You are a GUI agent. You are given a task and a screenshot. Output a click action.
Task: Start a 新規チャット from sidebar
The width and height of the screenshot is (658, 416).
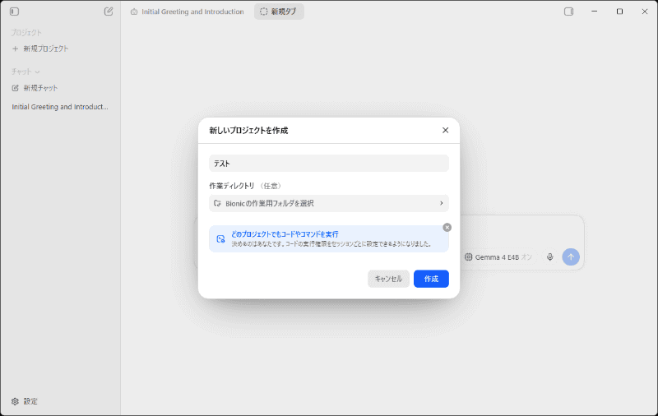(40, 88)
